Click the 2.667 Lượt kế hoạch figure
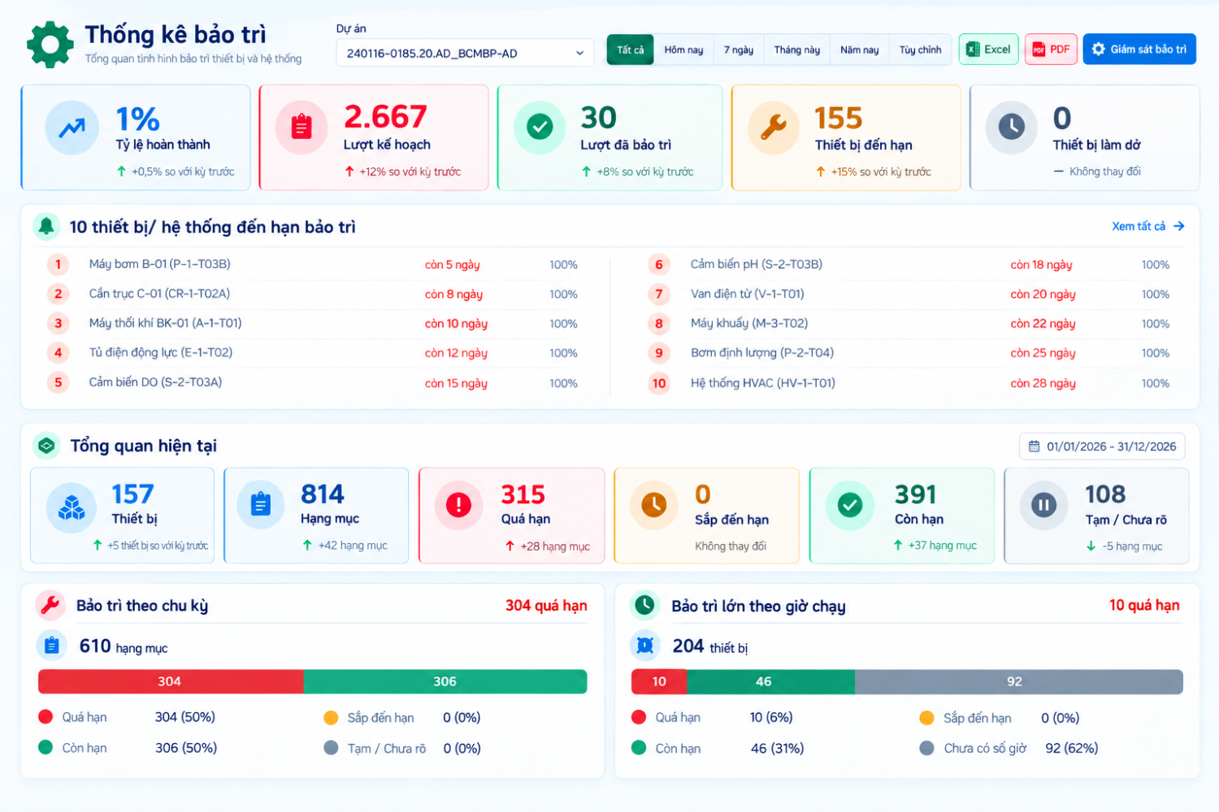Image resolution: width=1219 pixels, height=812 pixels. 385,118
